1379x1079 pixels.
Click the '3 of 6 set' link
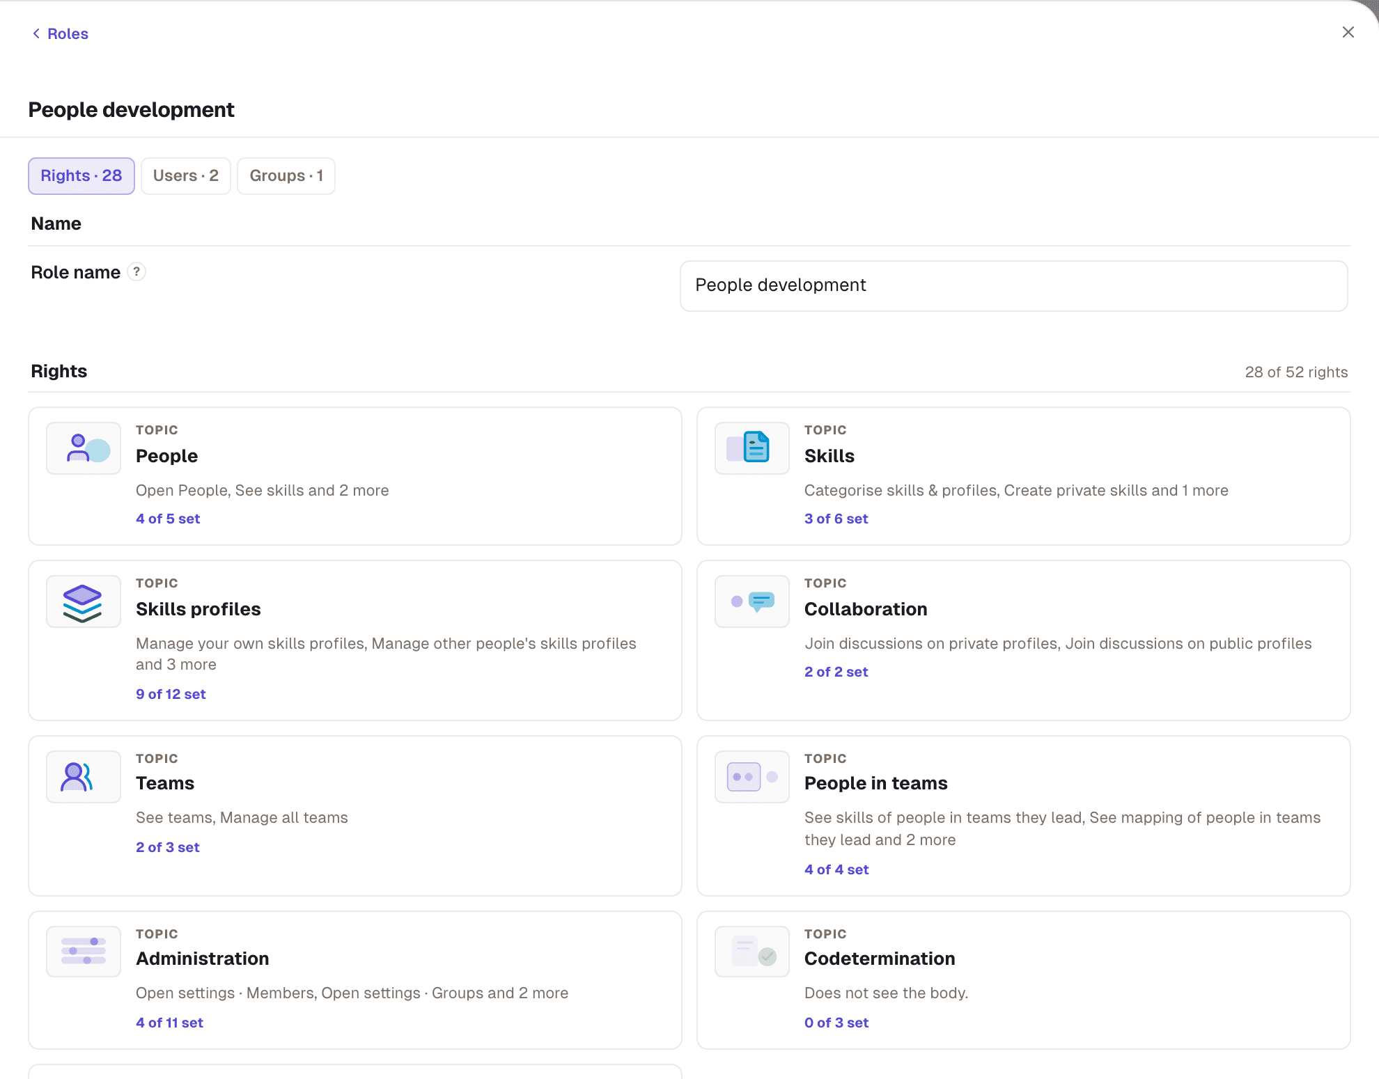click(836, 519)
